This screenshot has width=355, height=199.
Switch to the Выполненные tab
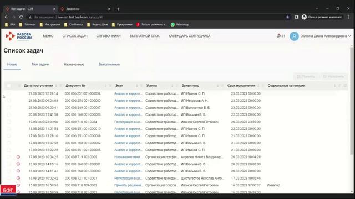[x=109, y=64]
